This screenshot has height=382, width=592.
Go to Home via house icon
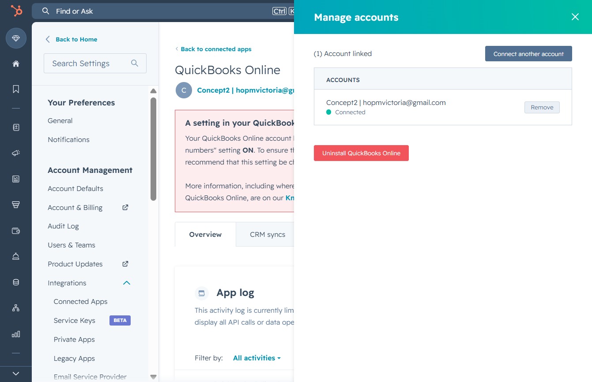click(16, 64)
